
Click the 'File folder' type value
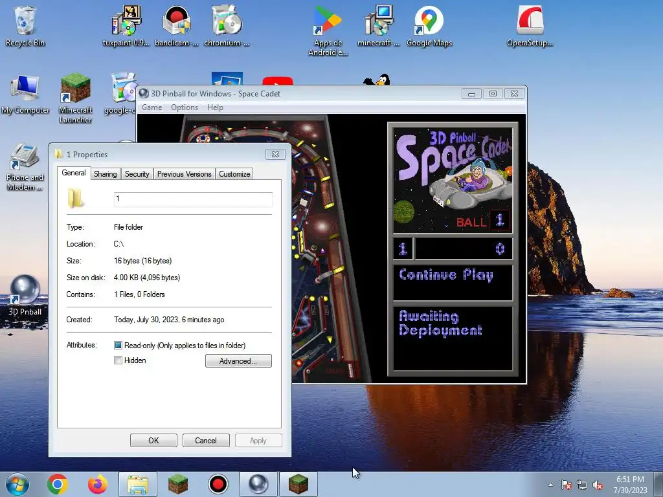pyautogui.click(x=129, y=227)
